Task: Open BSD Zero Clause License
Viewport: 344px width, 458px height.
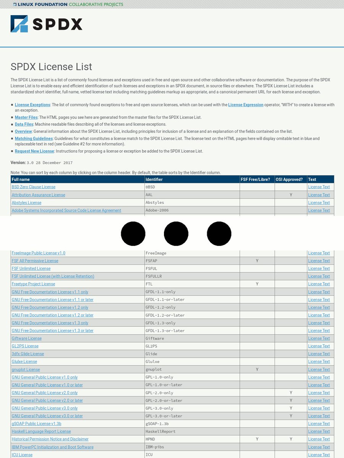Action: (34, 187)
